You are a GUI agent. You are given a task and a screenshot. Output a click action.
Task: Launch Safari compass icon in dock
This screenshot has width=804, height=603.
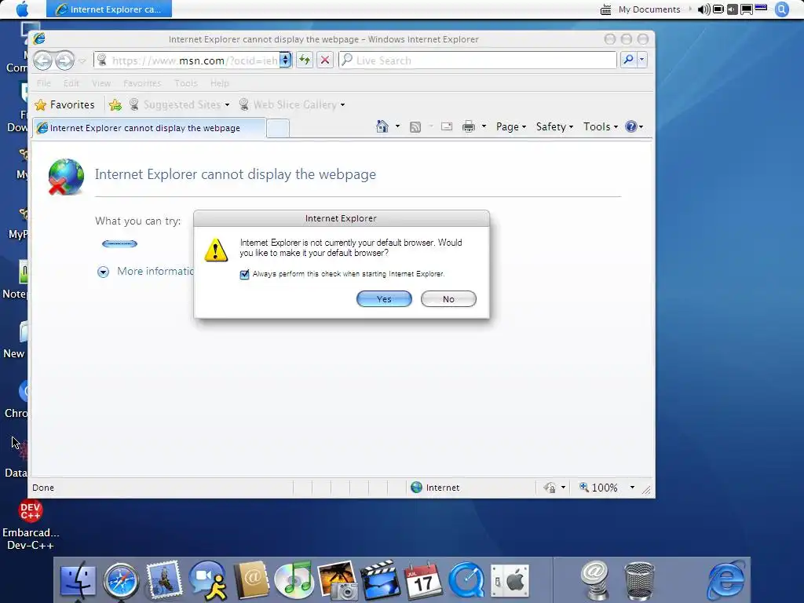click(121, 580)
